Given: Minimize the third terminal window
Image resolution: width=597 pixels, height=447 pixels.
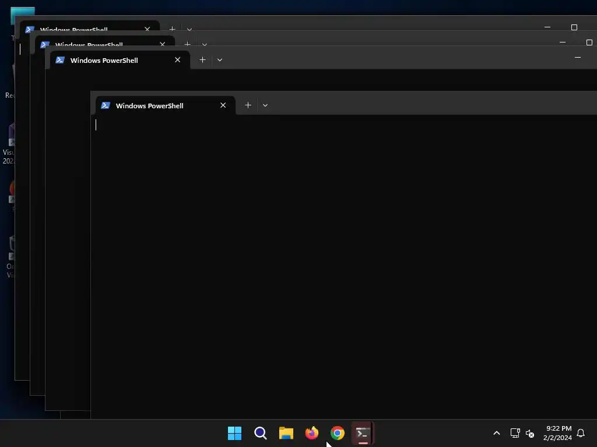Looking at the screenshot, I should click(563, 42).
